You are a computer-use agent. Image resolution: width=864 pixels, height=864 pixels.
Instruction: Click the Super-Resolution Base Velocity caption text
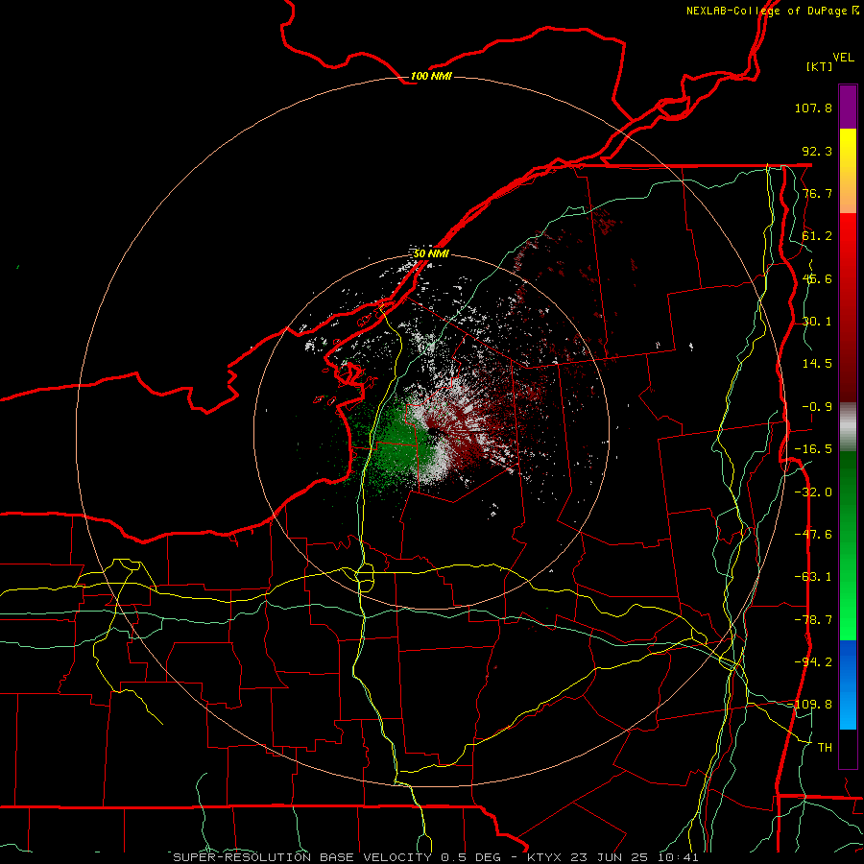(x=436, y=857)
